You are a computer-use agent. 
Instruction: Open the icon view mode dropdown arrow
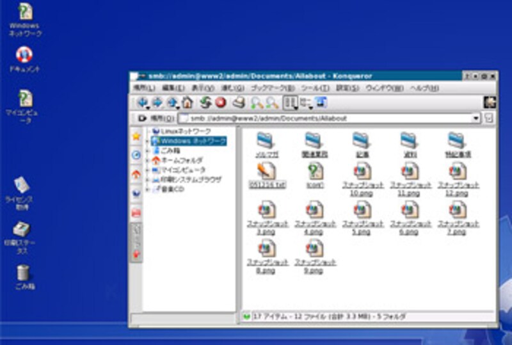[x=296, y=108]
